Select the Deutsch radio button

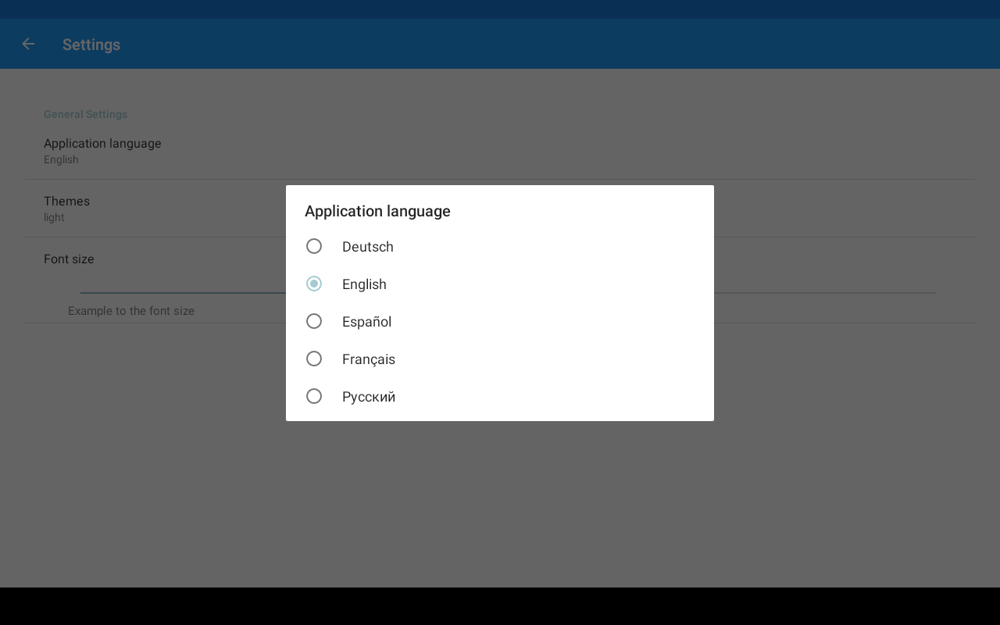(x=314, y=246)
